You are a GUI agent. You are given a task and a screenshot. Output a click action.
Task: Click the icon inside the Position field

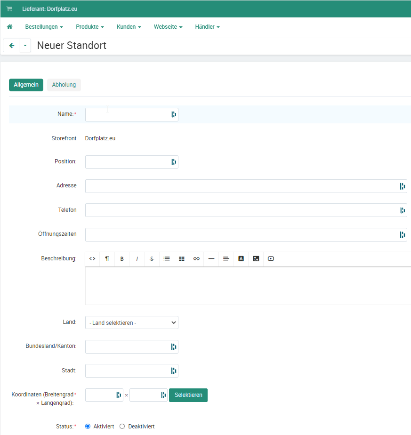pos(174,162)
